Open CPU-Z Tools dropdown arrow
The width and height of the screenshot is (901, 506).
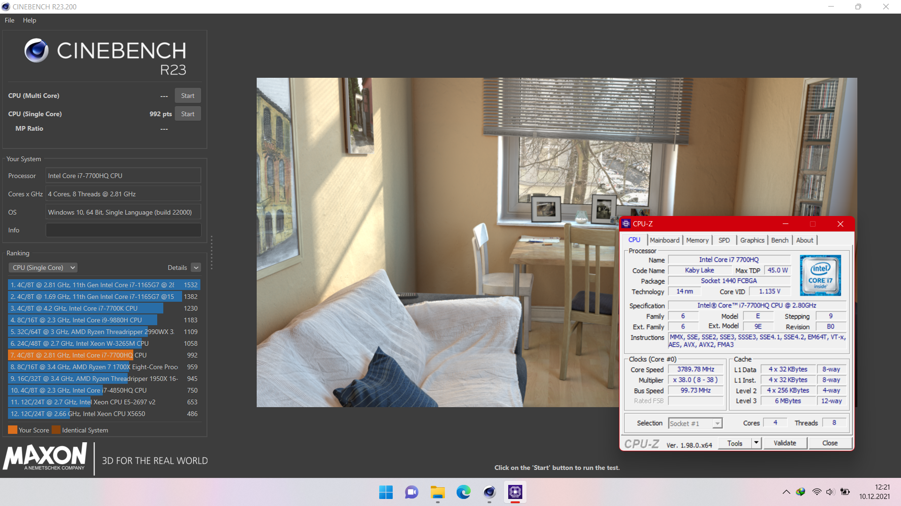756,443
